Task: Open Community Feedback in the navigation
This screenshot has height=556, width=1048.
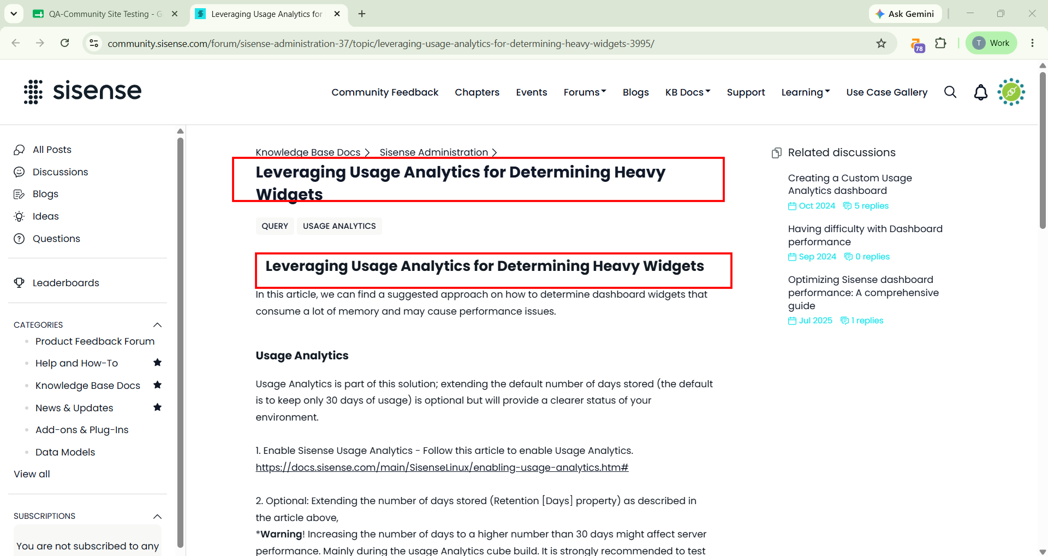Action: click(385, 92)
